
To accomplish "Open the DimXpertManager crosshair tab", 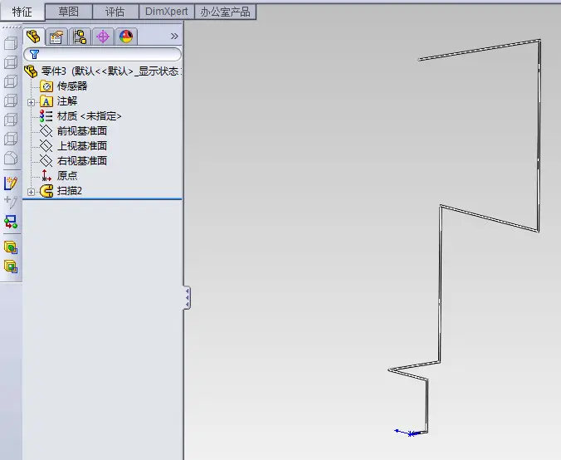I will [103, 37].
